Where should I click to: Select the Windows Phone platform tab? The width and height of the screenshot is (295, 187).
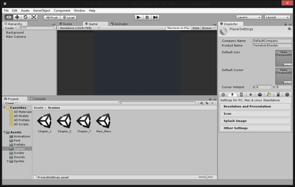(x=278, y=95)
